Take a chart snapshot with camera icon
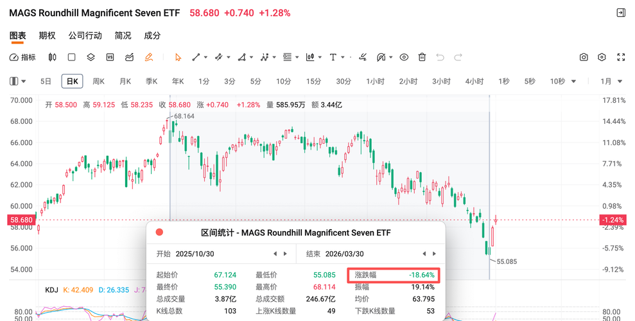Screen dimensions: 635x321 pyautogui.click(x=584, y=58)
